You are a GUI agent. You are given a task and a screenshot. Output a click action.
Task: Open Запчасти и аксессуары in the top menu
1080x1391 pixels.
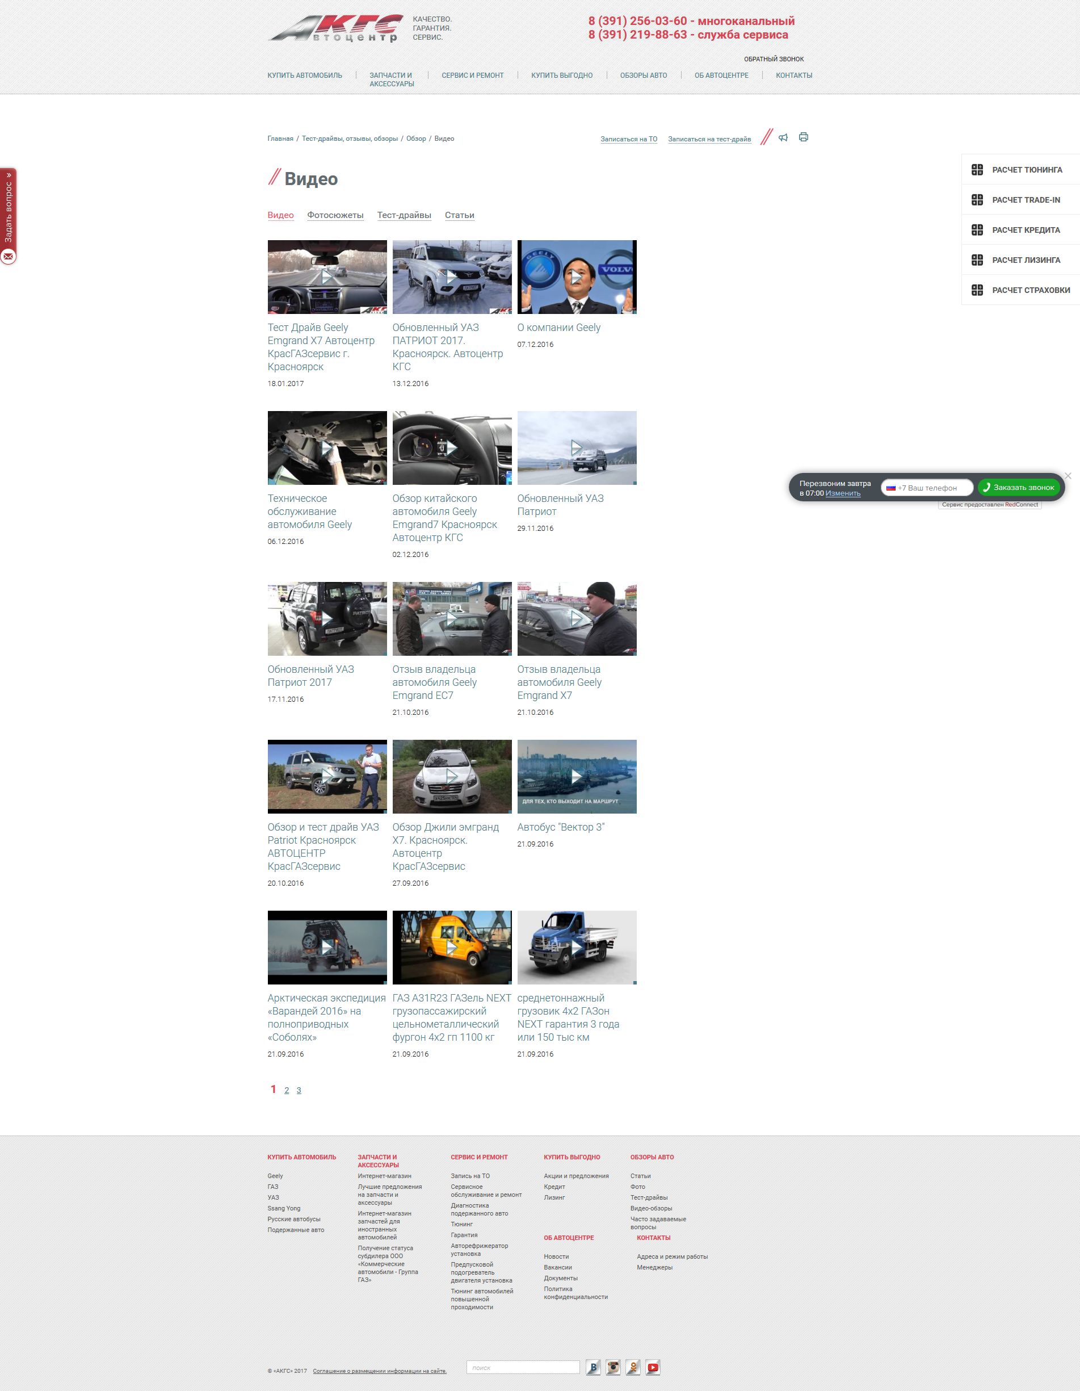[x=392, y=79]
